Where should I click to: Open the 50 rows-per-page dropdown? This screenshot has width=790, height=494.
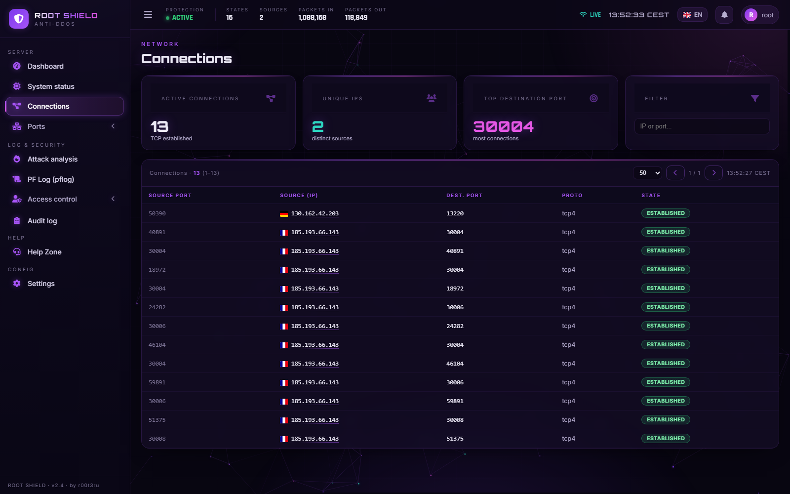[x=647, y=173]
